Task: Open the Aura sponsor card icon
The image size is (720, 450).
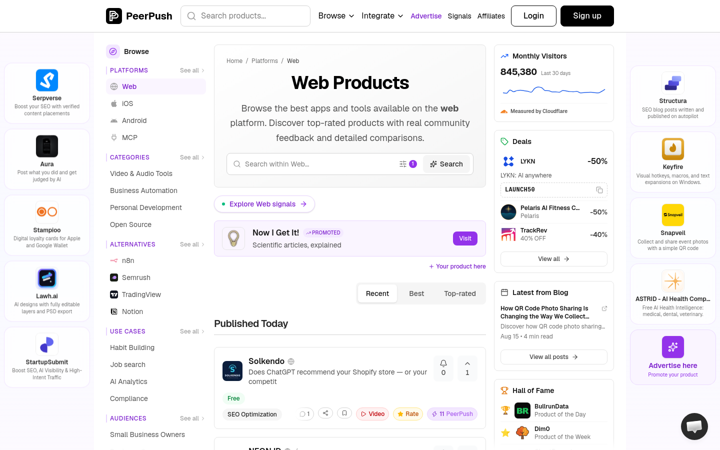Action: click(x=47, y=146)
